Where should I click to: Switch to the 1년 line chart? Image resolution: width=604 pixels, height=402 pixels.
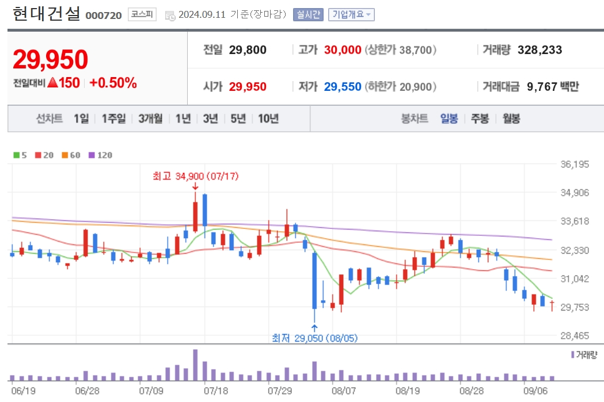coord(183,118)
